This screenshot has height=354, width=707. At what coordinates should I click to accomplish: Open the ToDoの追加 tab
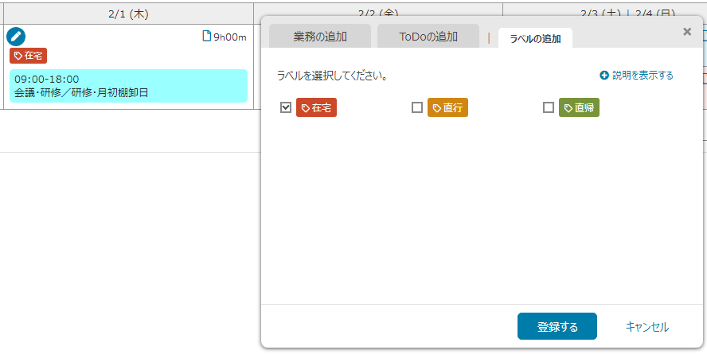[428, 37]
